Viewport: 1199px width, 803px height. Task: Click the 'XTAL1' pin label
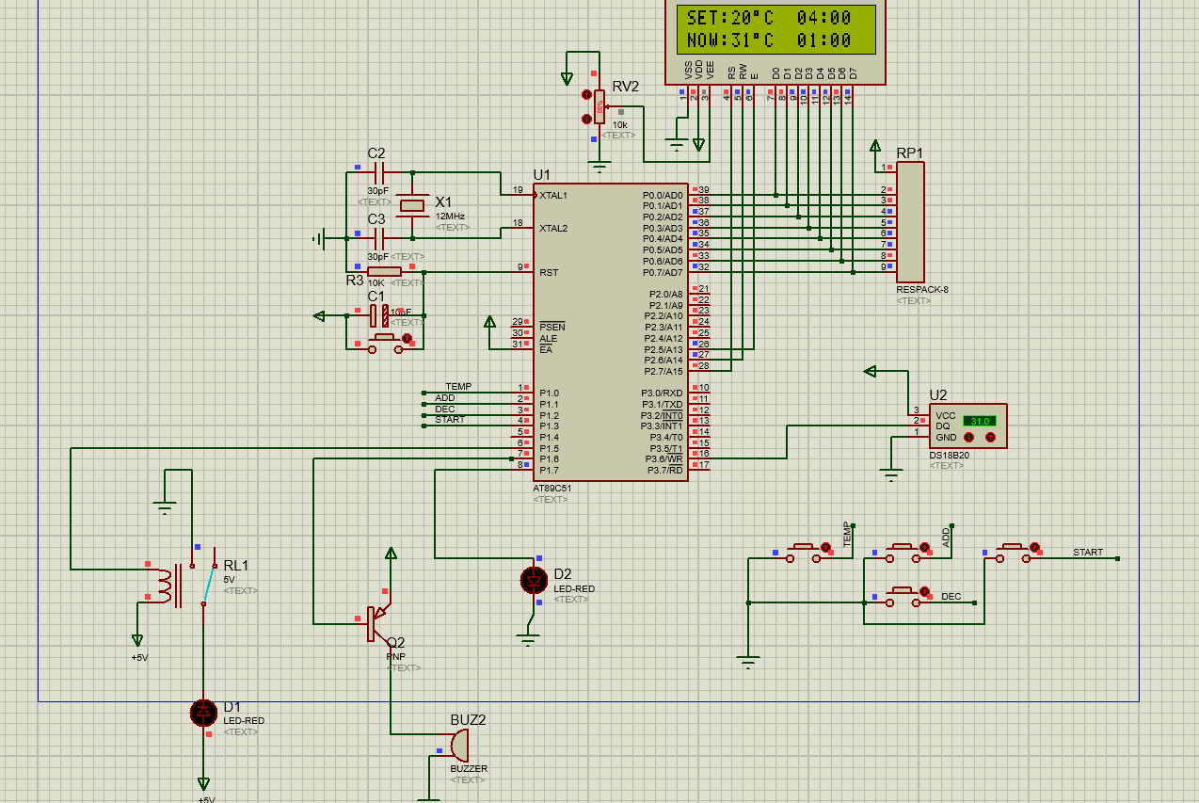tap(553, 195)
